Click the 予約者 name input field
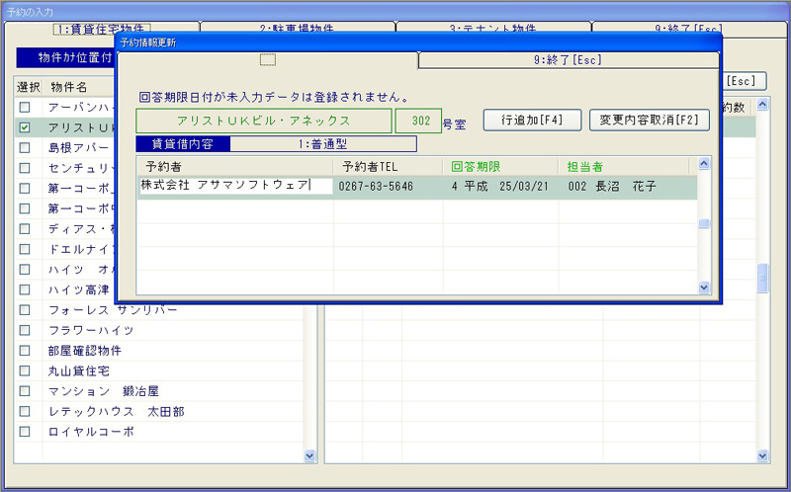Viewport: 791px width, 492px height. click(235, 186)
